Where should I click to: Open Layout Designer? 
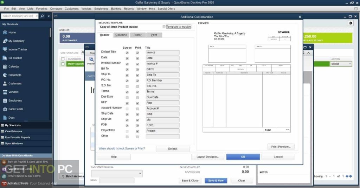pos(208,157)
